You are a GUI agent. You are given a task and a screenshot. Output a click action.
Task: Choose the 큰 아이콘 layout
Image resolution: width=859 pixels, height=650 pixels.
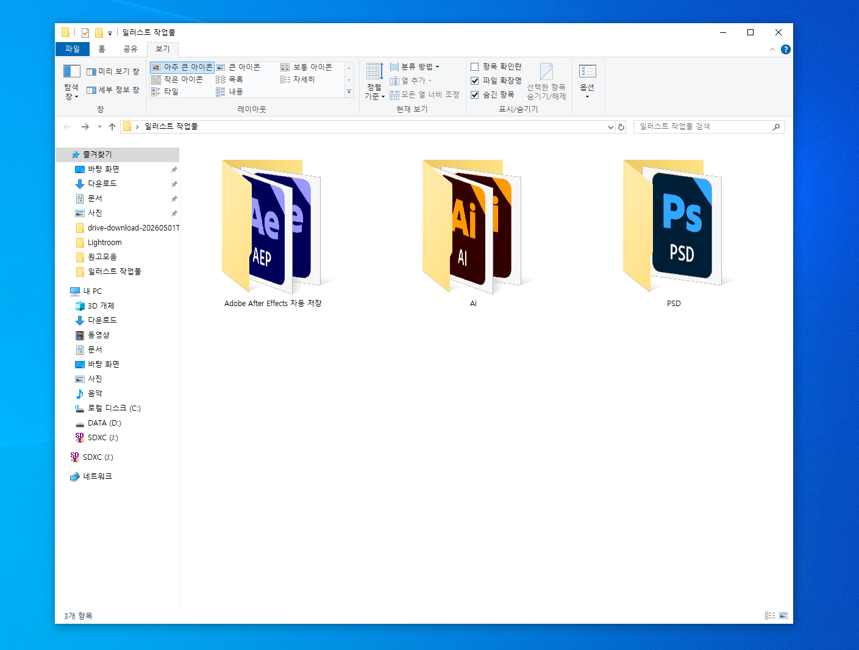click(238, 67)
